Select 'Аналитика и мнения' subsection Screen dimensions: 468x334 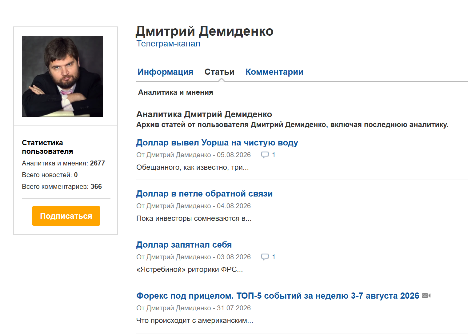click(x=175, y=92)
